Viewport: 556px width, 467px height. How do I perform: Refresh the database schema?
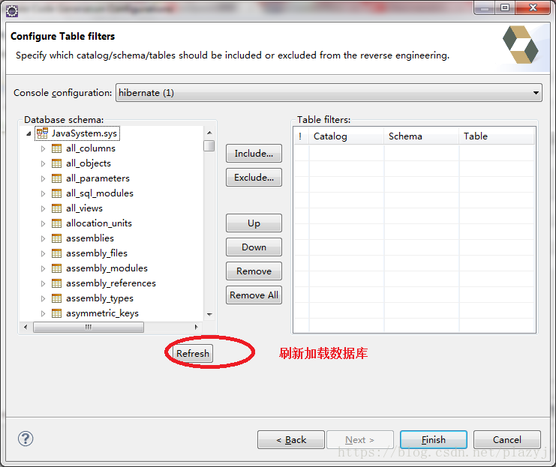pos(193,354)
